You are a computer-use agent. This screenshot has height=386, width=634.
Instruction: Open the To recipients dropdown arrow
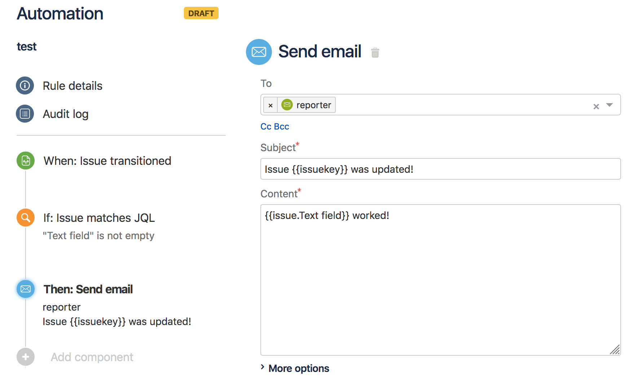[x=609, y=105]
